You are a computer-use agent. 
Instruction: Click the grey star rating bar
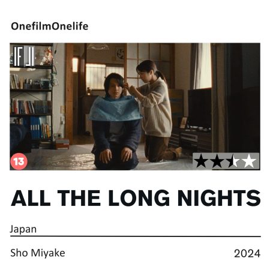226,161
